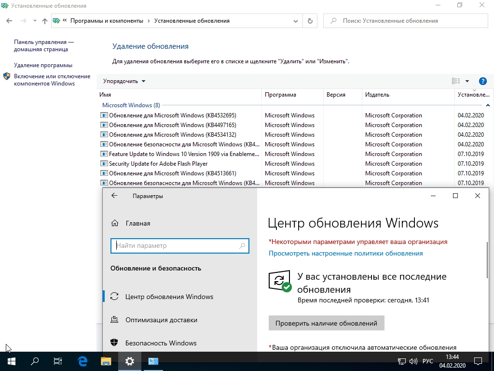Viewport: 494px width, 371px height.
Task: Click the magnifier icon in Найти параметр box
Action: (242, 246)
